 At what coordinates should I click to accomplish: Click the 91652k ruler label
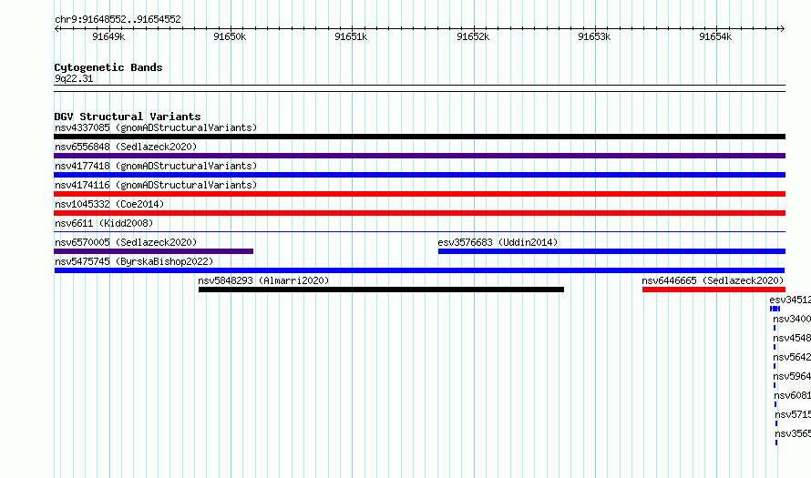(x=473, y=36)
